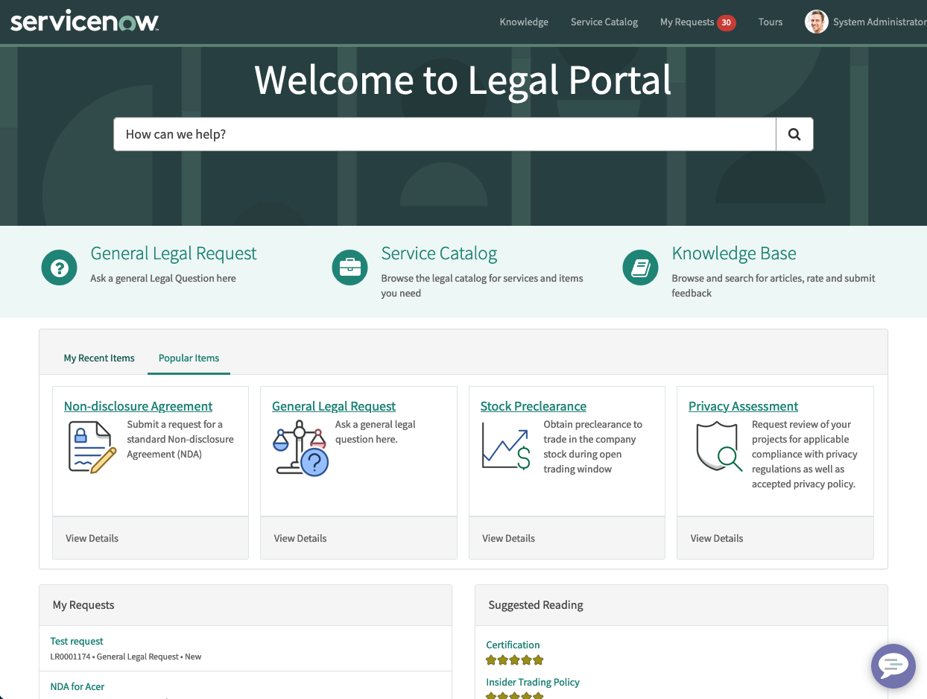Image resolution: width=927 pixels, height=699 pixels.
Task: Click 'Obtain preclearance to trade' description
Action: pyautogui.click(x=593, y=446)
